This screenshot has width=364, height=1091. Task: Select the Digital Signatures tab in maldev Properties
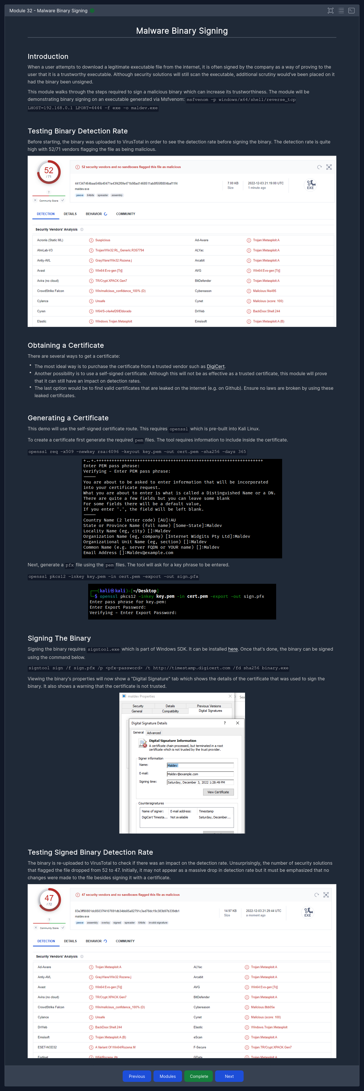click(x=210, y=711)
